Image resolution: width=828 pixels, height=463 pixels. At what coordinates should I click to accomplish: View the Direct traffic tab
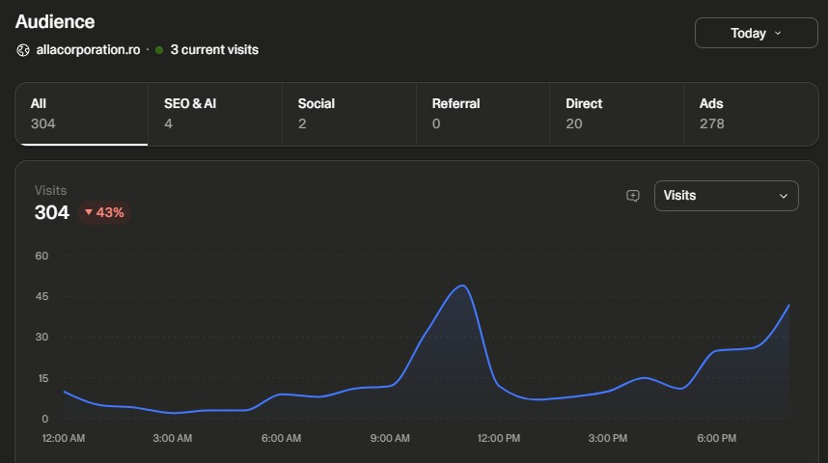point(617,114)
